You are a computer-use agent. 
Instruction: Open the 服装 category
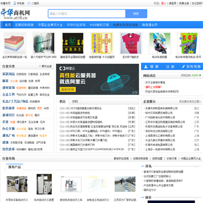pos(6,81)
